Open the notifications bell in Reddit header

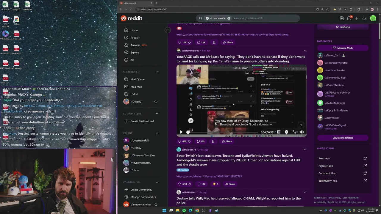coord(364,18)
